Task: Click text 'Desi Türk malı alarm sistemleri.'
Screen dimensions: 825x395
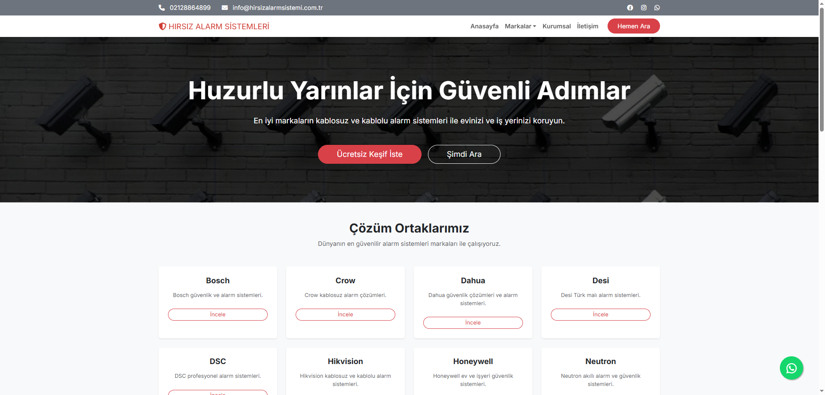Action: 601,295
